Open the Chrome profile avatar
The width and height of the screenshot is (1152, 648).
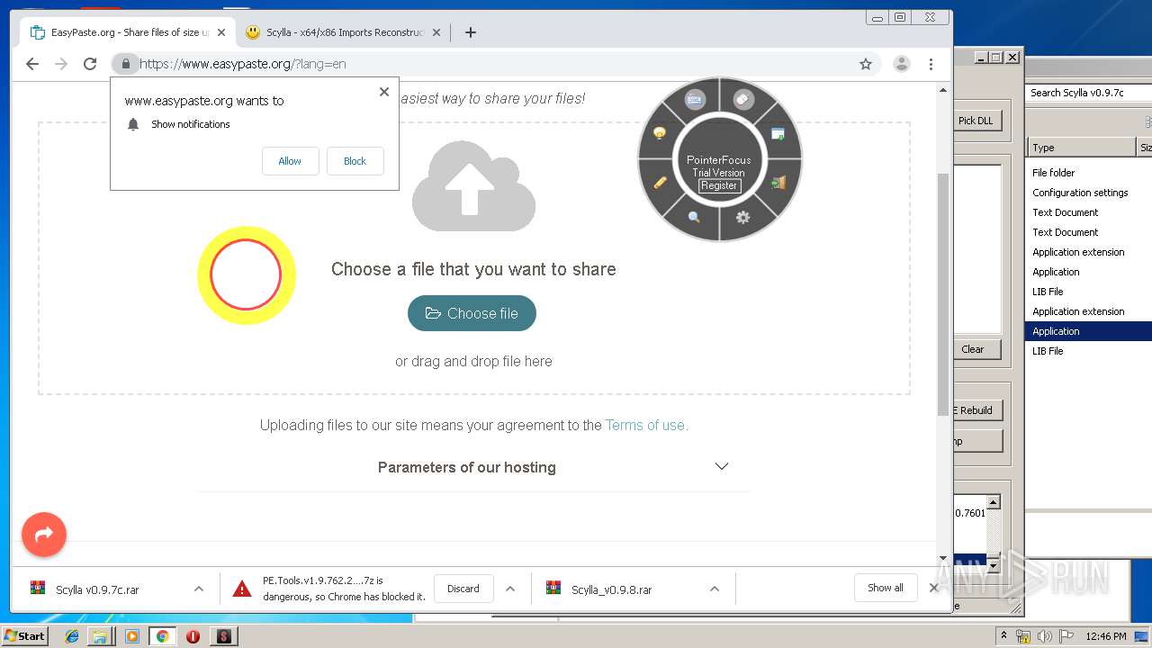tap(901, 64)
